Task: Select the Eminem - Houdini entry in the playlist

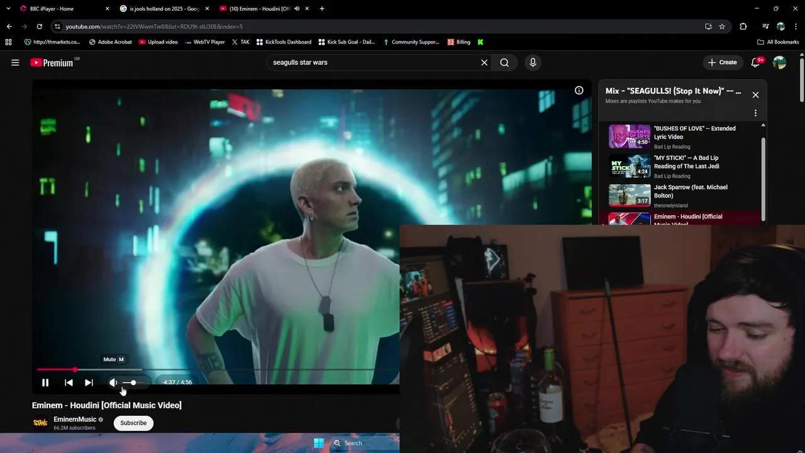Action: click(x=685, y=218)
